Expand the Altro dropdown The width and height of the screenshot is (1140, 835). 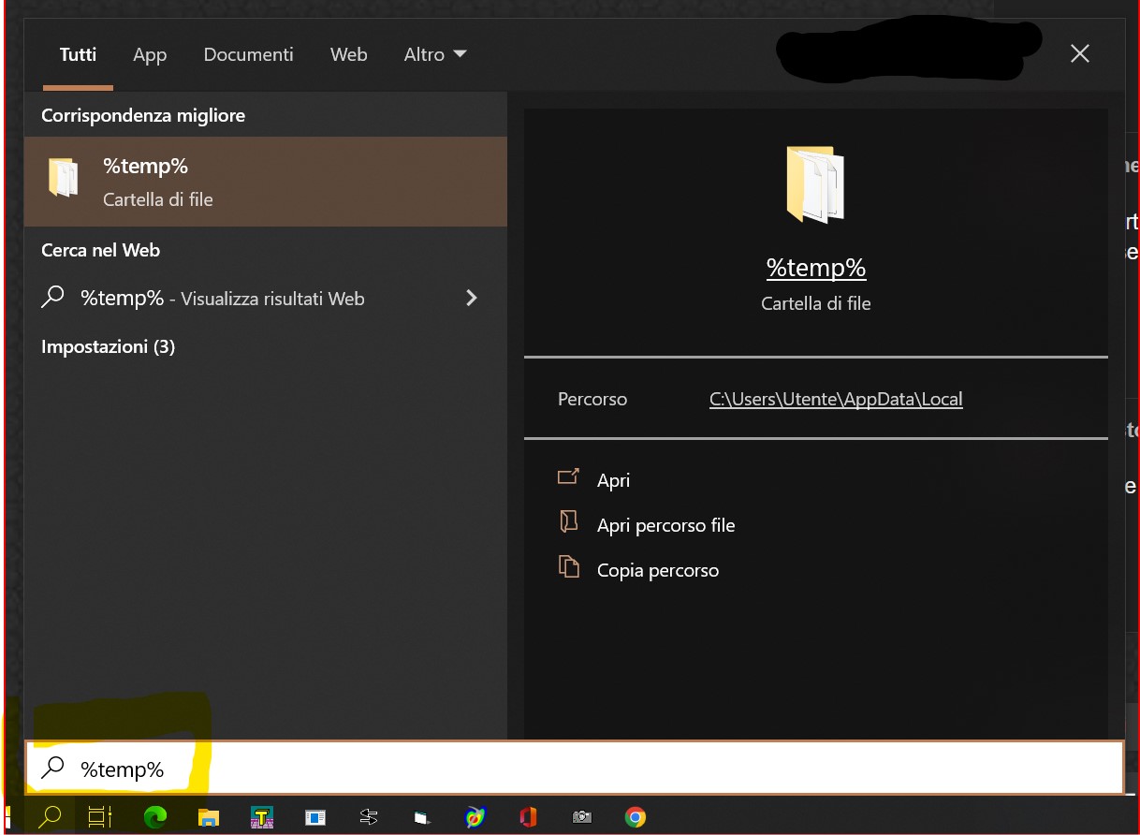pyautogui.click(x=434, y=54)
